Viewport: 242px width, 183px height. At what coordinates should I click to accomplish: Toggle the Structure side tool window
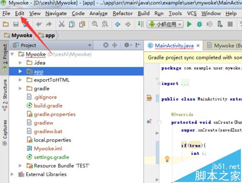[x=5, y=95]
